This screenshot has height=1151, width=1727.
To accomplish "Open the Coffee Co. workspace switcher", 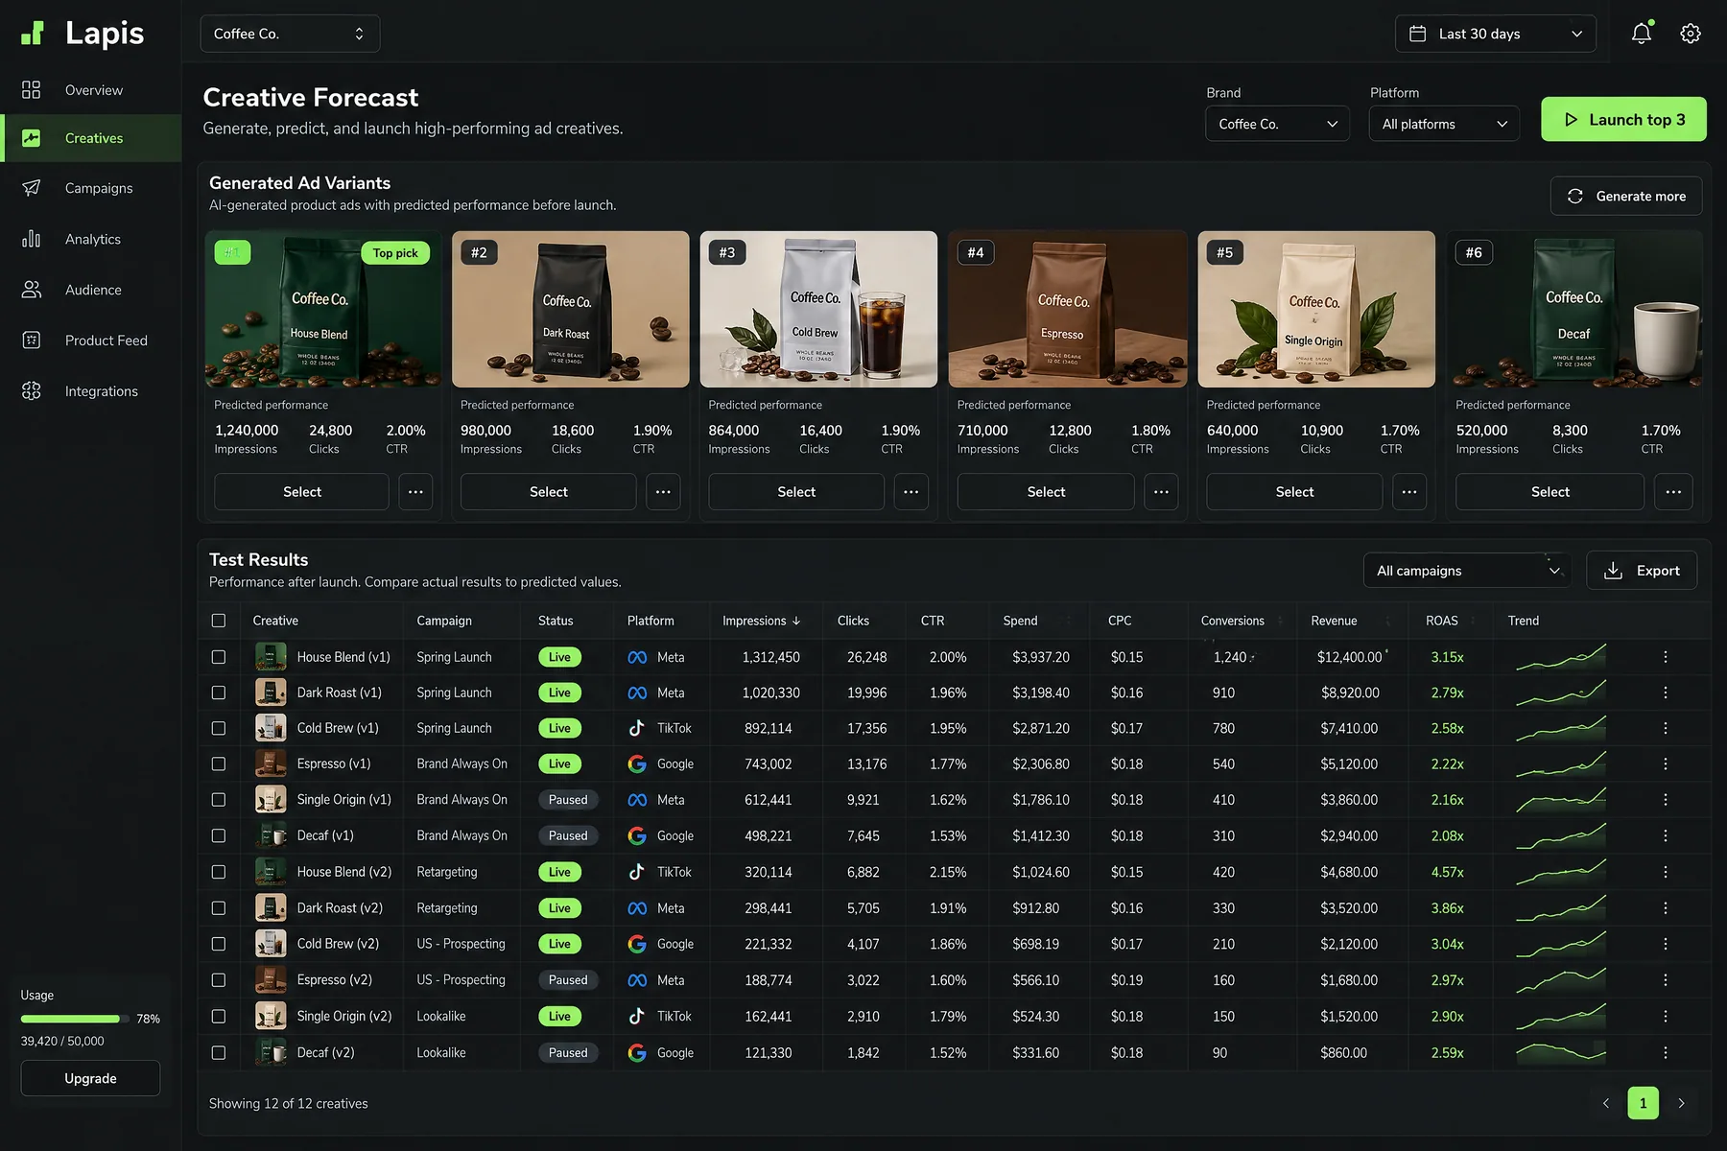I will (x=290, y=34).
